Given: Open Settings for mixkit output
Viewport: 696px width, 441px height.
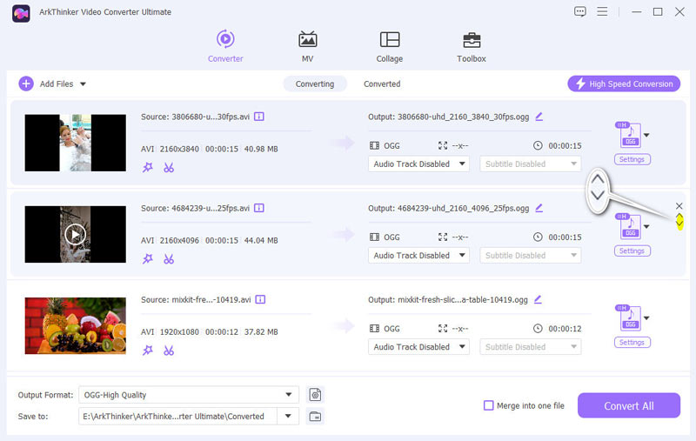Looking at the screenshot, I should (632, 342).
